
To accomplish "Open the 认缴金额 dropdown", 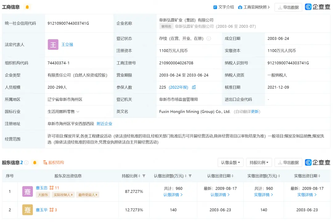I will 231,163.
